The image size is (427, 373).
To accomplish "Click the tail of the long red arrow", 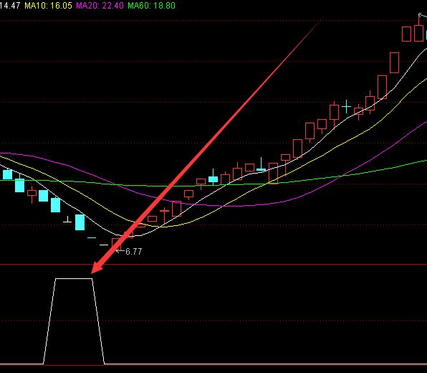I will tap(320, 21).
